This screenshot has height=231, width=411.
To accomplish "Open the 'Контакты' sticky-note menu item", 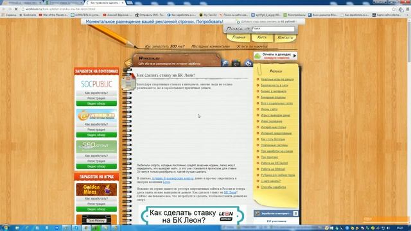I will click(285, 37).
